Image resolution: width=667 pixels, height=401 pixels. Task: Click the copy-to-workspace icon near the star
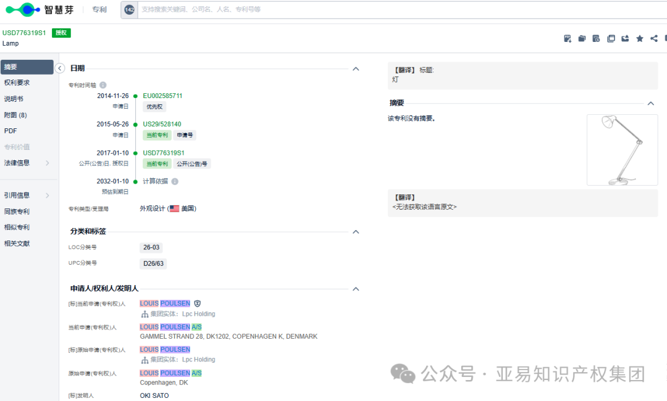click(611, 38)
